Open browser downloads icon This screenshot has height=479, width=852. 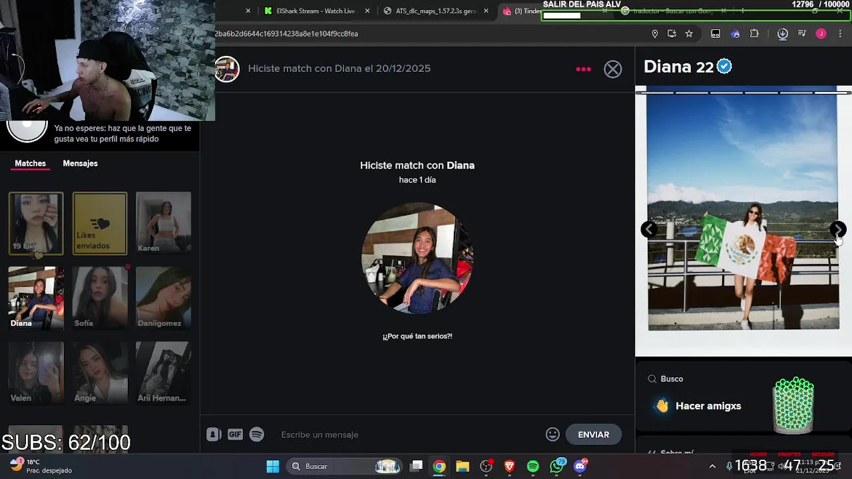pyautogui.click(x=783, y=33)
